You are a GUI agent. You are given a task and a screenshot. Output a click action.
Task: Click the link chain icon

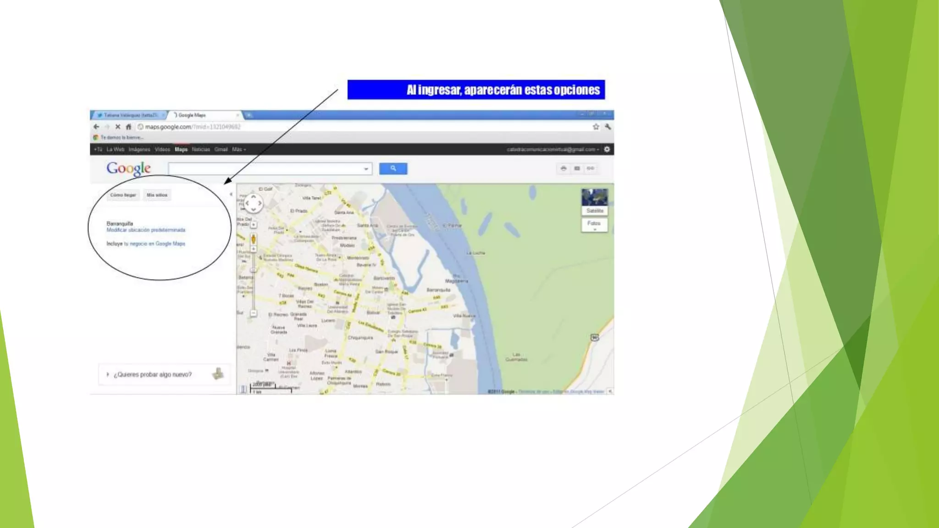pyautogui.click(x=591, y=169)
